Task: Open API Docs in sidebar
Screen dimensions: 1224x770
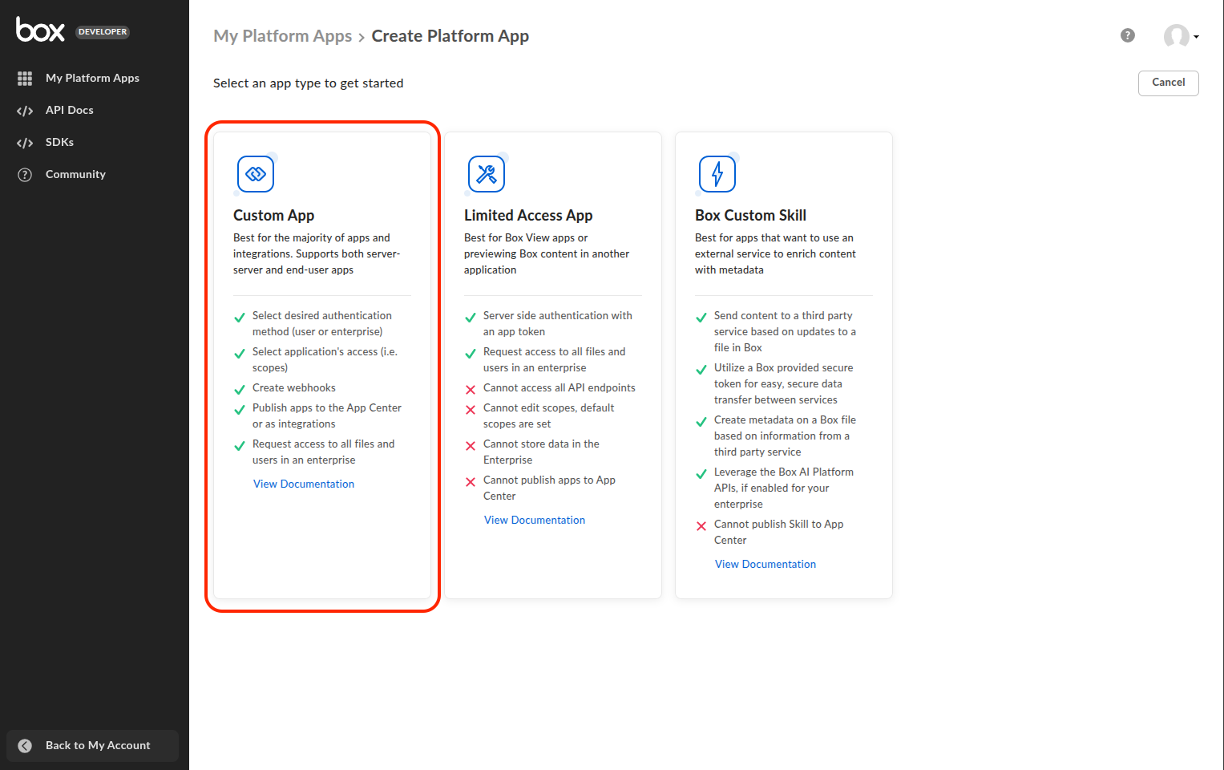Action: point(70,110)
